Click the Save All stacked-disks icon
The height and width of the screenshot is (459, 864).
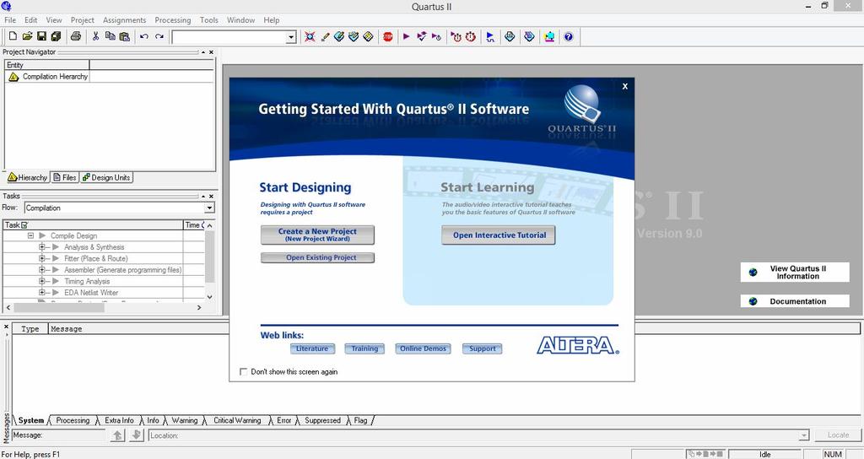[56, 36]
